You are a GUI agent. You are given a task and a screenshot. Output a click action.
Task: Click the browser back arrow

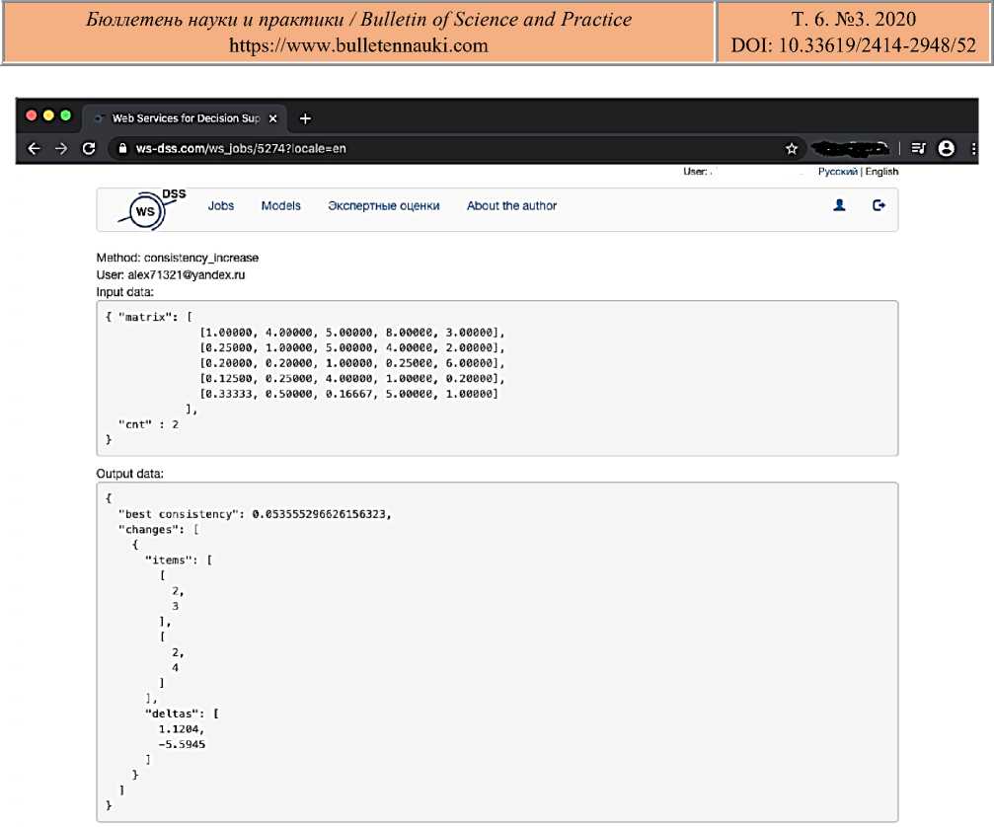tap(35, 148)
